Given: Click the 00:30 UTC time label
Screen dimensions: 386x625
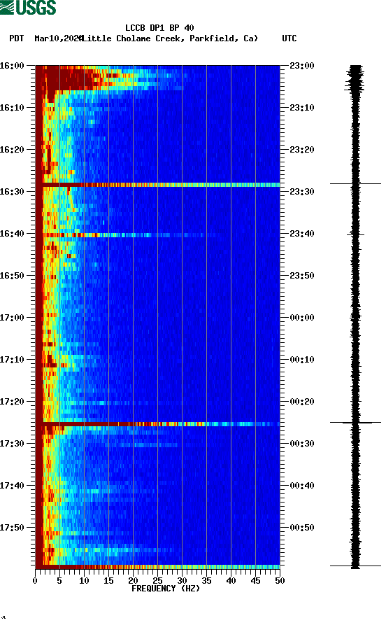Looking at the screenshot, I should tap(302, 444).
